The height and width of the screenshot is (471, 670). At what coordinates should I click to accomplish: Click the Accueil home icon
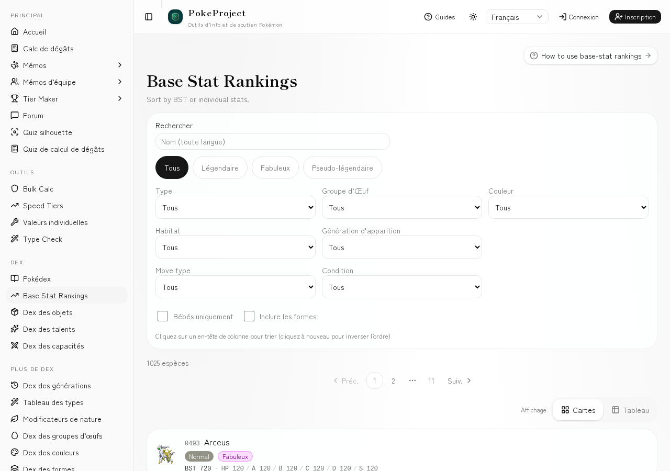15,31
